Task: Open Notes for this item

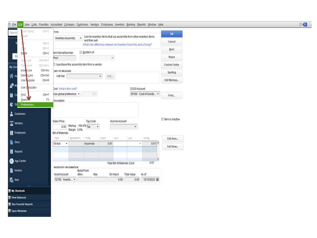Action: (172, 57)
